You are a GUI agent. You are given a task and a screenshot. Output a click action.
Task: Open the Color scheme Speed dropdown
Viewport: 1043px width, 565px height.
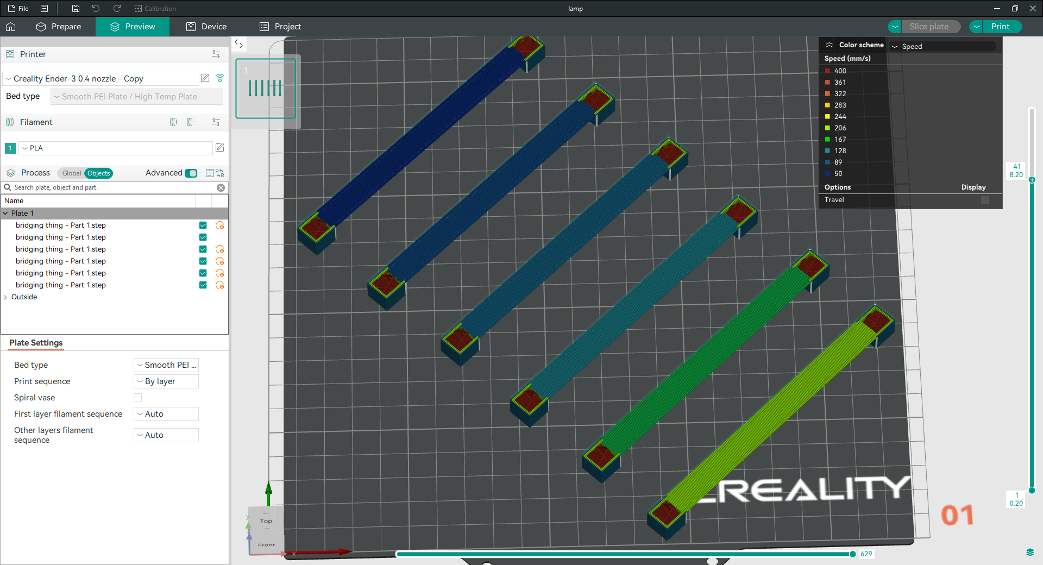coord(943,46)
